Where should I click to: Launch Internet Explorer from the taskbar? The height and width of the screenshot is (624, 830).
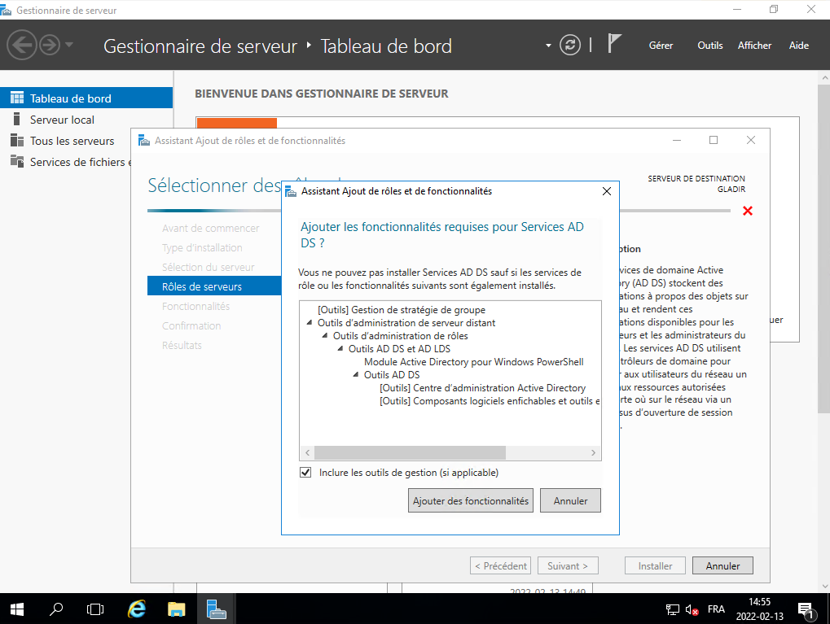[137, 609]
